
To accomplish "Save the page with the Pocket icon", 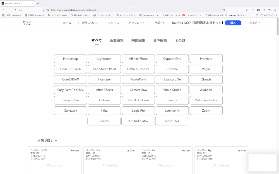I will pos(247,10).
